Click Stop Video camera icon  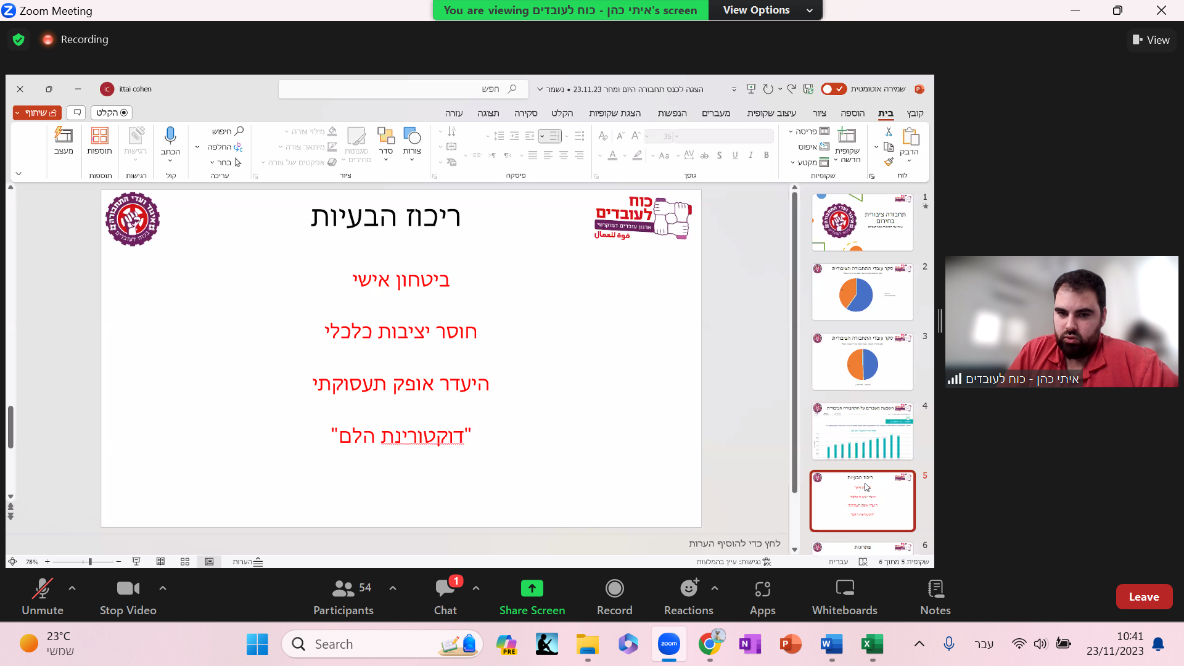pyautogui.click(x=128, y=589)
